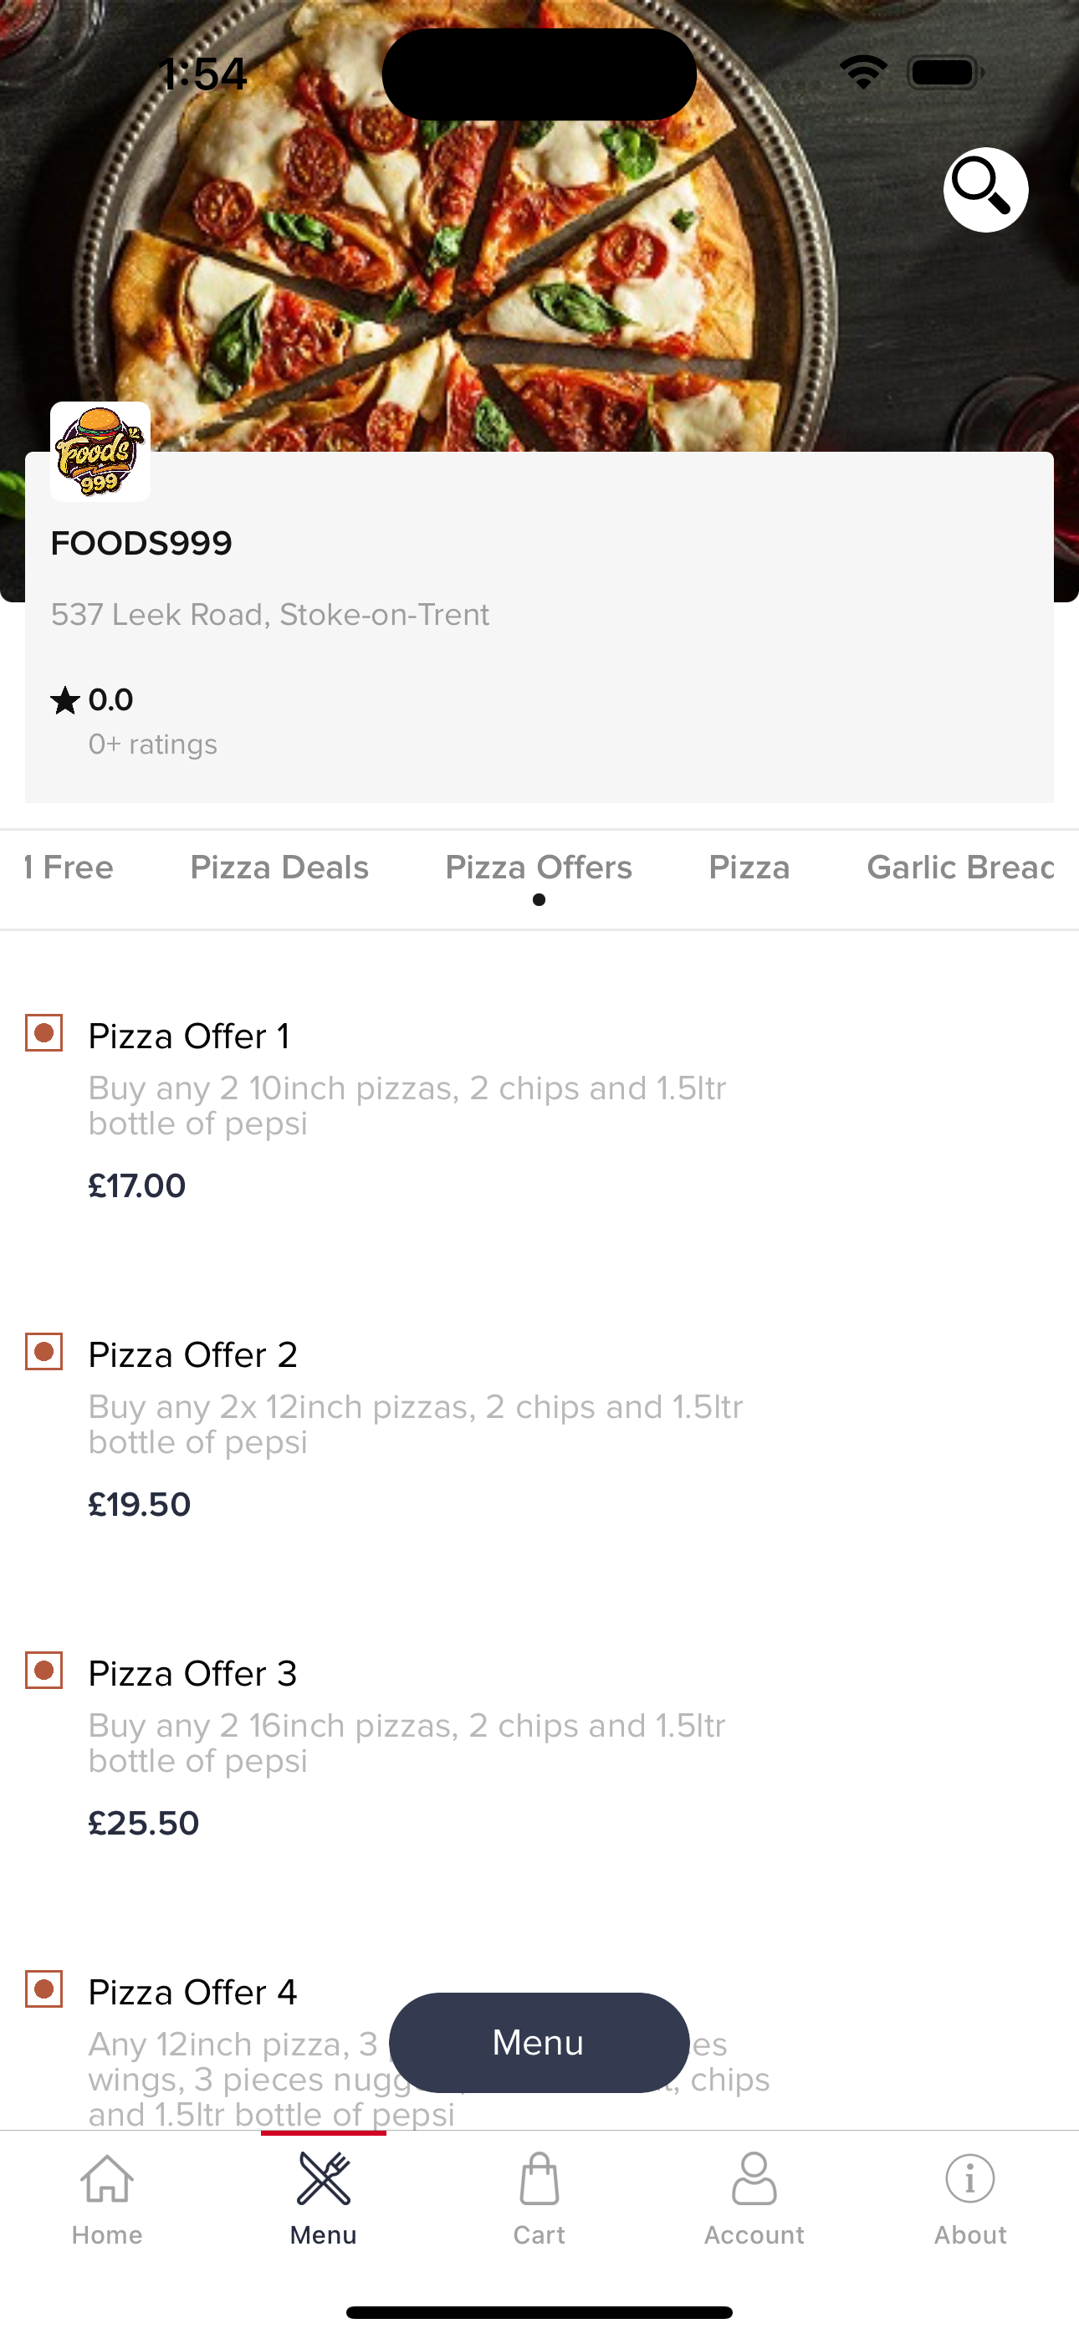This screenshot has height=2339, width=1079.
Task: Tap the marker beside Pizza Offer 2
Action: (x=43, y=1352)
